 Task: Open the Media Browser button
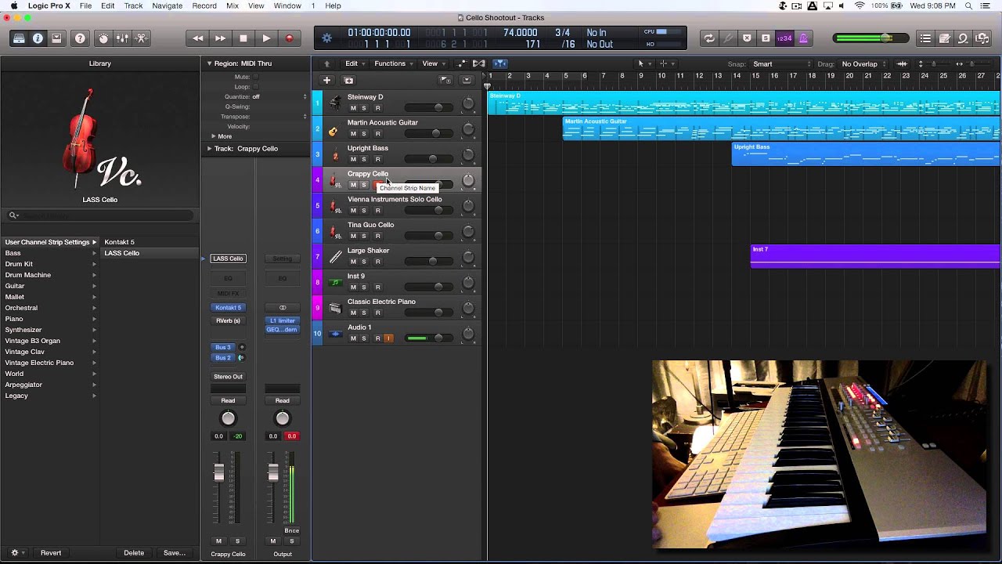tap(982, 38)
